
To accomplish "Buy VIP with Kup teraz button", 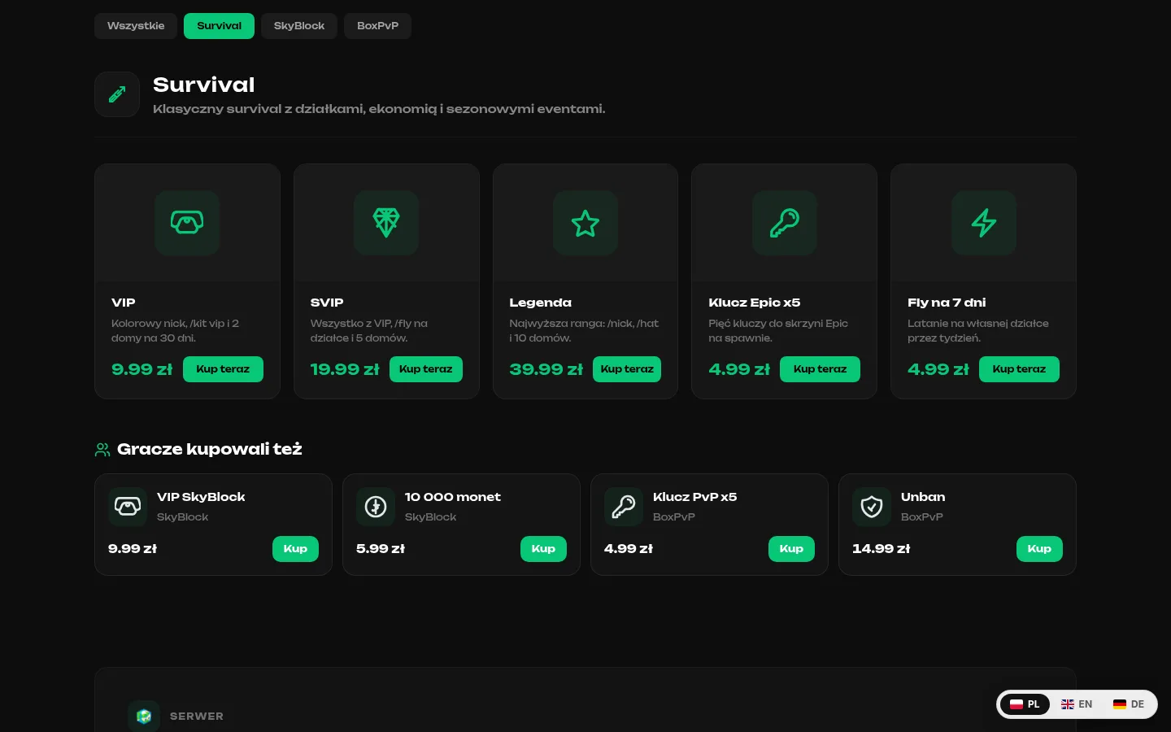I will coord(223,369).
